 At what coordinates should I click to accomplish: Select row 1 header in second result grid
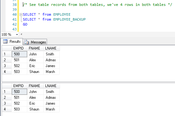(7, 92)
